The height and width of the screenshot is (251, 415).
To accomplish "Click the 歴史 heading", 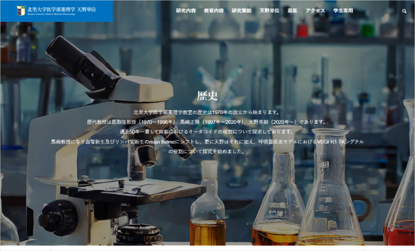I will pyautogui.click(x=207, y=96).
